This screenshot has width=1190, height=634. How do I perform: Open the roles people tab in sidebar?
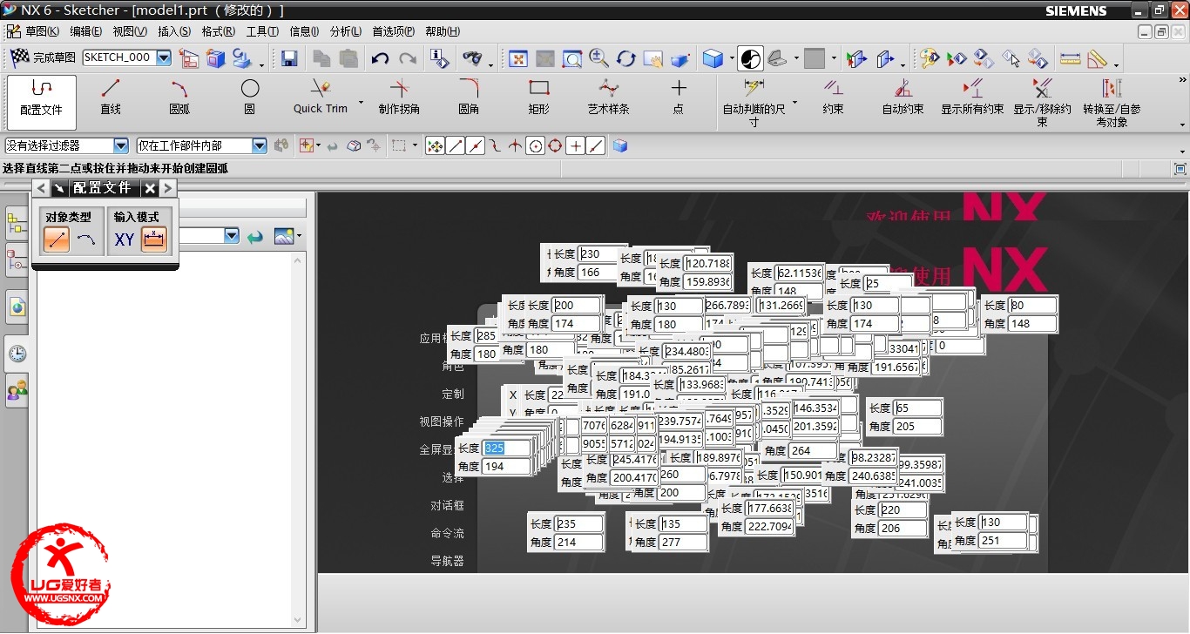[17, 390]
